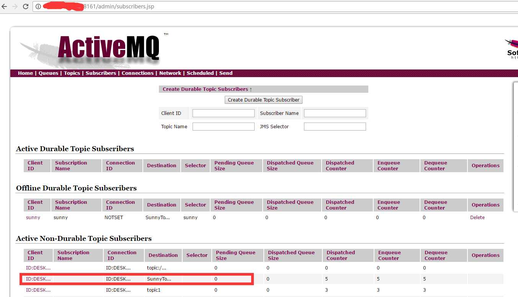
Task: Open the Queues menu item
Action: pyautogui.click(x=48, y=73)
